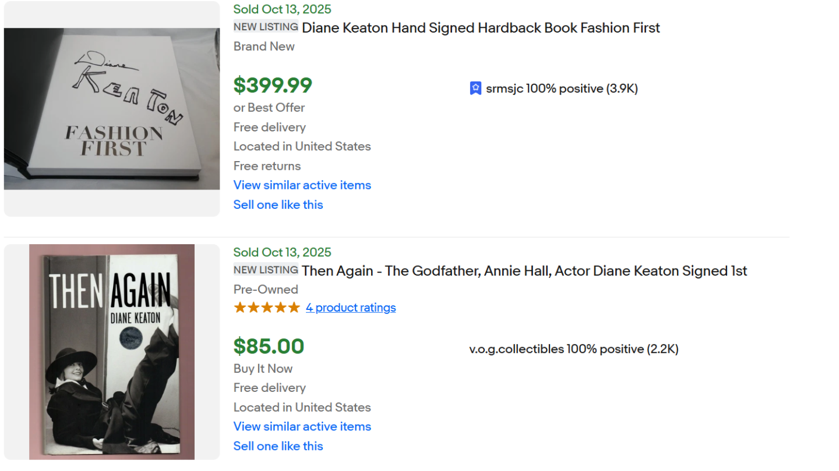
Task: View similar active items for Fashion First
Action: [x=302, y=185]
